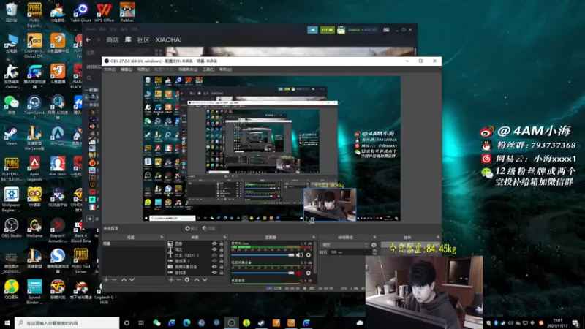
Task: Open Steam XIAOHAI profile tab
Action: pos(169,39)
